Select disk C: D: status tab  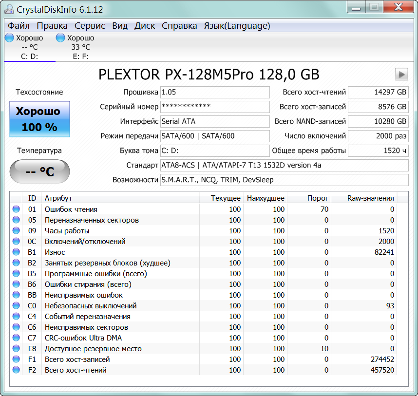click(30, 47)
